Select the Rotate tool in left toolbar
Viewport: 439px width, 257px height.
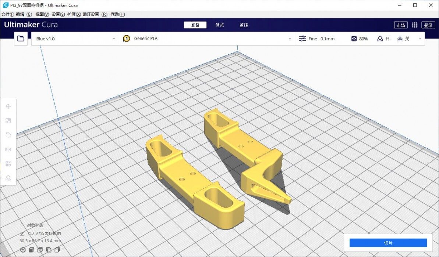(8, 135)
